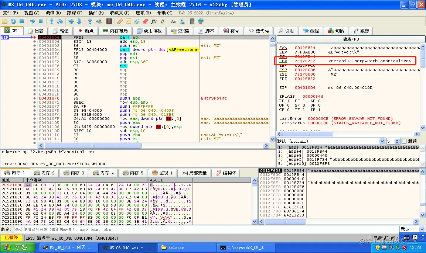
Task: Toggle breakpoint bullet at address 004010E8
Action: pyautogui.click(x=34, y=66)
